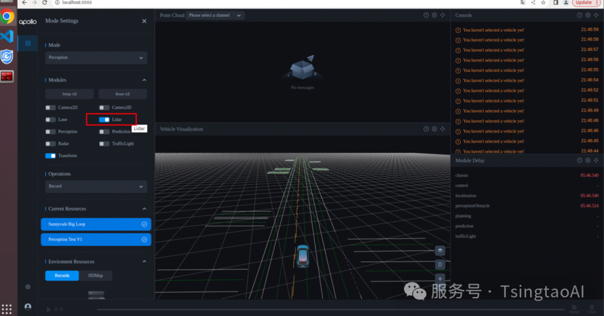Enable the Perception module switch

(50, 131)
